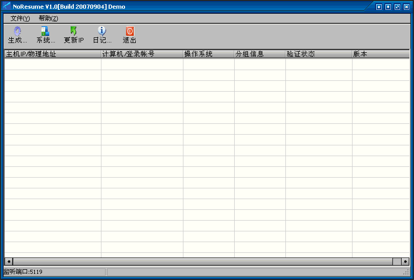Viewport: 414px width, 280px height.
Task: Sort by 计算机/登录帐号 column header
Action: (x=142, y=54)
